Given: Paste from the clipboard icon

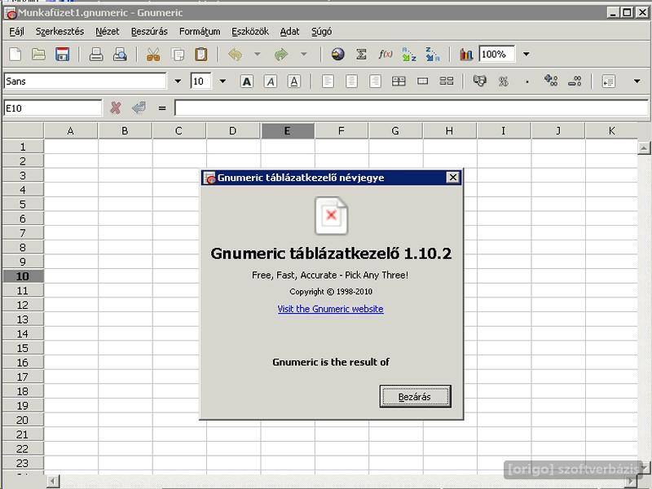Looking at the screenshot, I should pyautogui.click(x=201, y=55).
